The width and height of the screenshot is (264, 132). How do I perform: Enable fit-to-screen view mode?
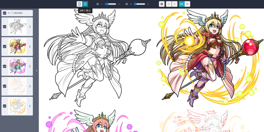pos(181,4)
